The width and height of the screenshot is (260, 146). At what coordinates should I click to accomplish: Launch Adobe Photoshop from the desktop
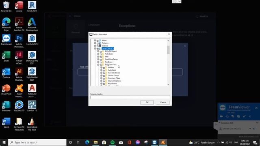(19, 41)
